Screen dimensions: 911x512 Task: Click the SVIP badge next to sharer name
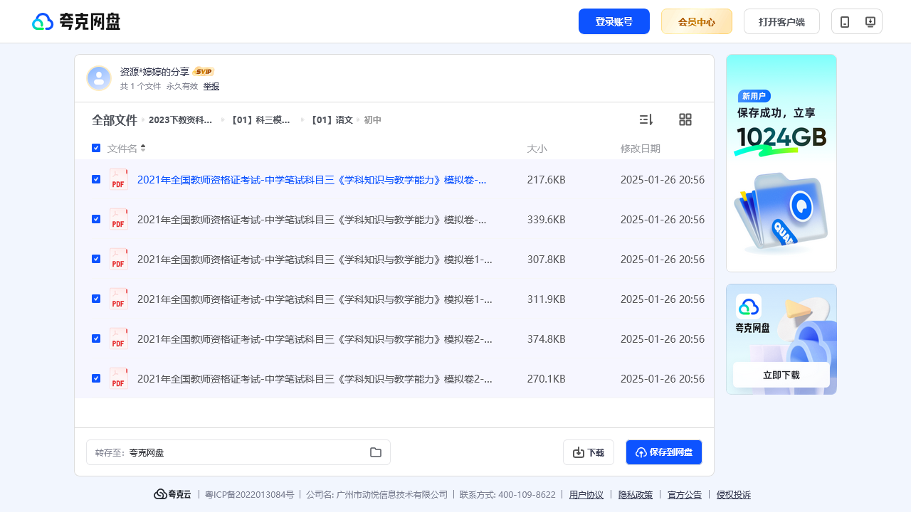click(x=204, y=72)
